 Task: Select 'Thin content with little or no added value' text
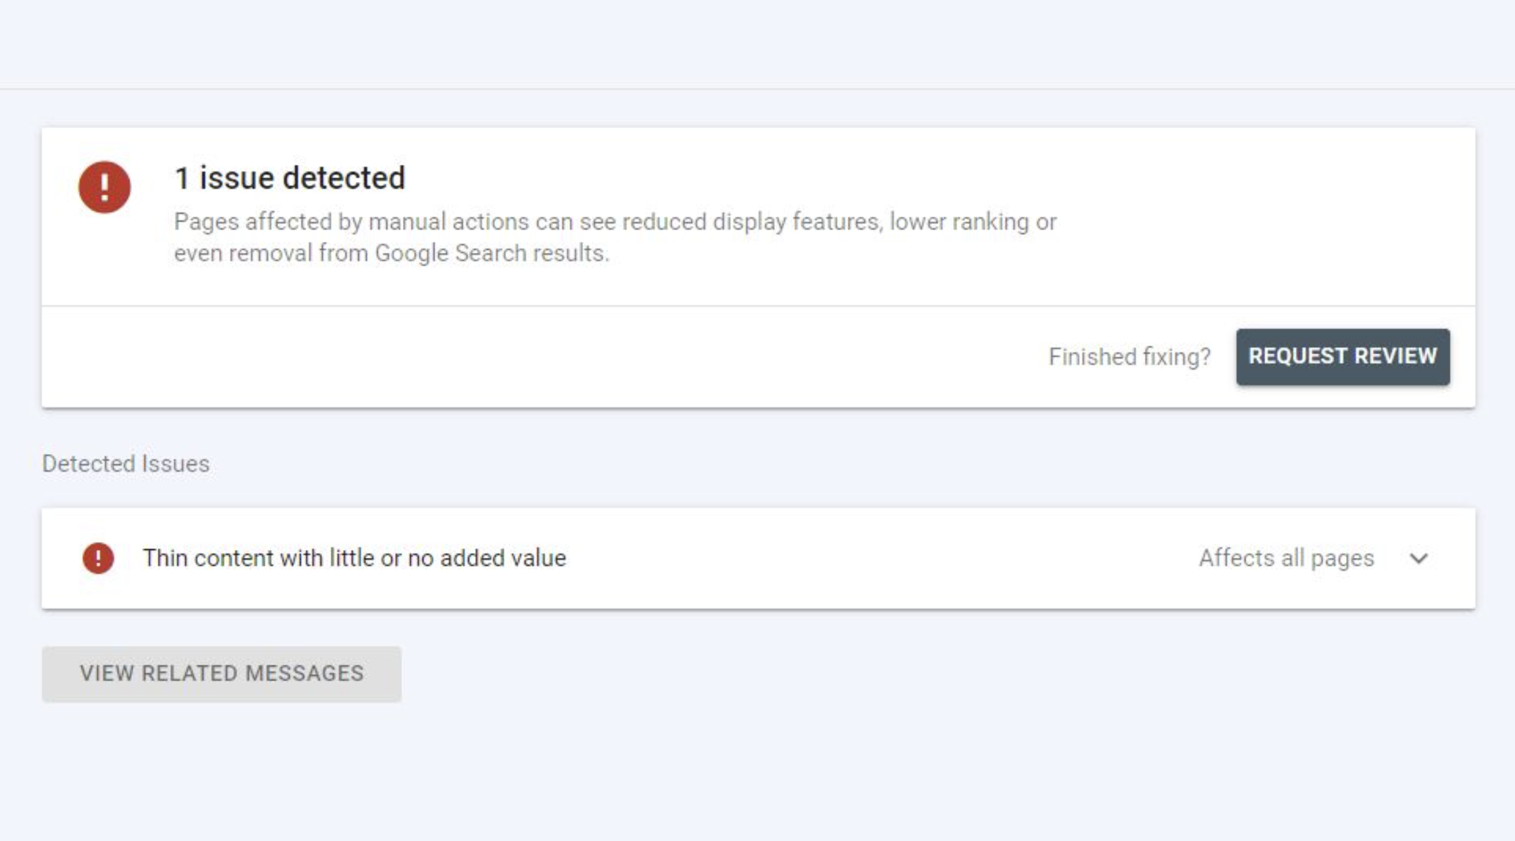(354, 558)
